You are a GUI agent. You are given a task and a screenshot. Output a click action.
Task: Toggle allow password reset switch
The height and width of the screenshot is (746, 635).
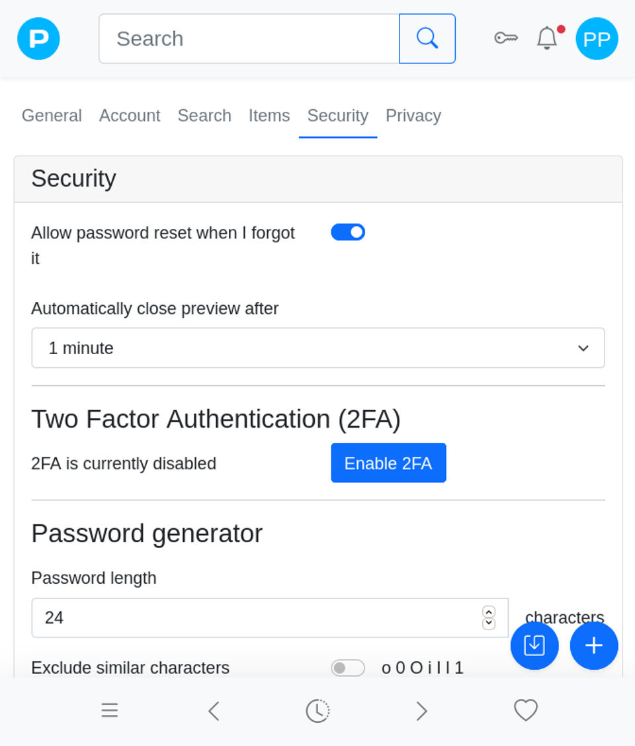coord(348,232)
